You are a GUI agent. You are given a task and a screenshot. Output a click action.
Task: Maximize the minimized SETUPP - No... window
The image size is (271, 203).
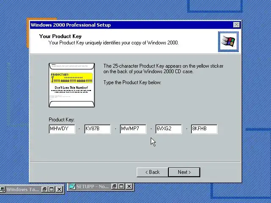(122, 187)
